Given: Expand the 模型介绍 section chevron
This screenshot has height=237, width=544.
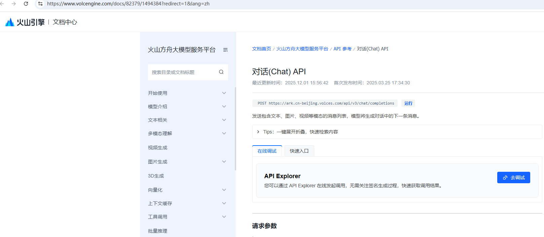Looking at the screenshot, I should click(x=224, y=107).
